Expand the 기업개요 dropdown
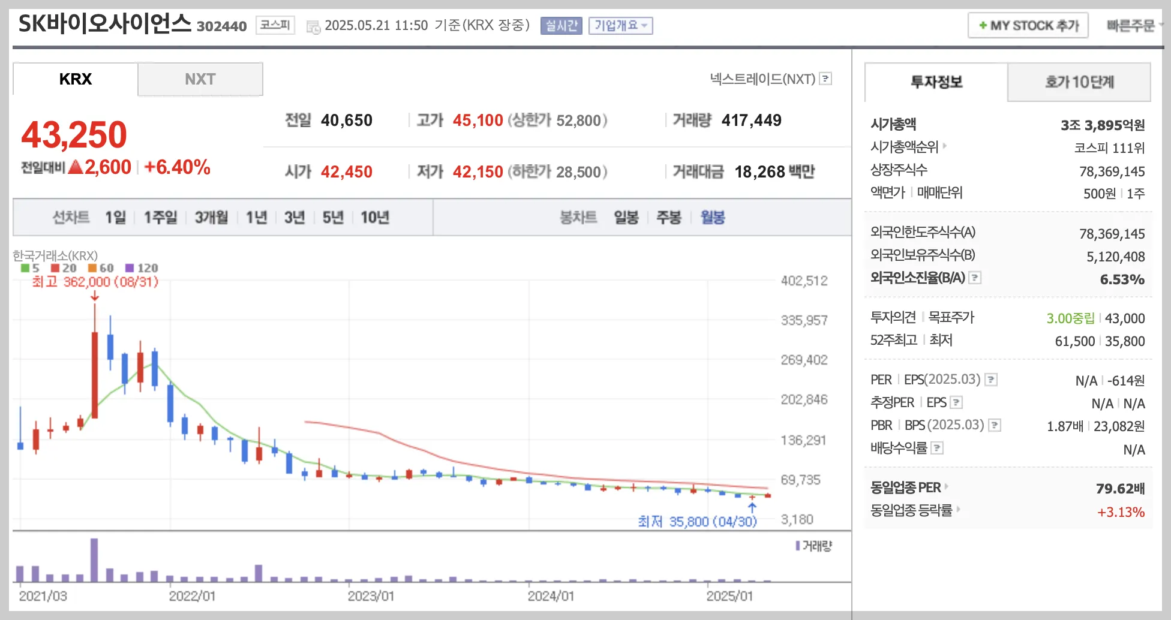Viewport: 1171px width, 620px height. 620,26
